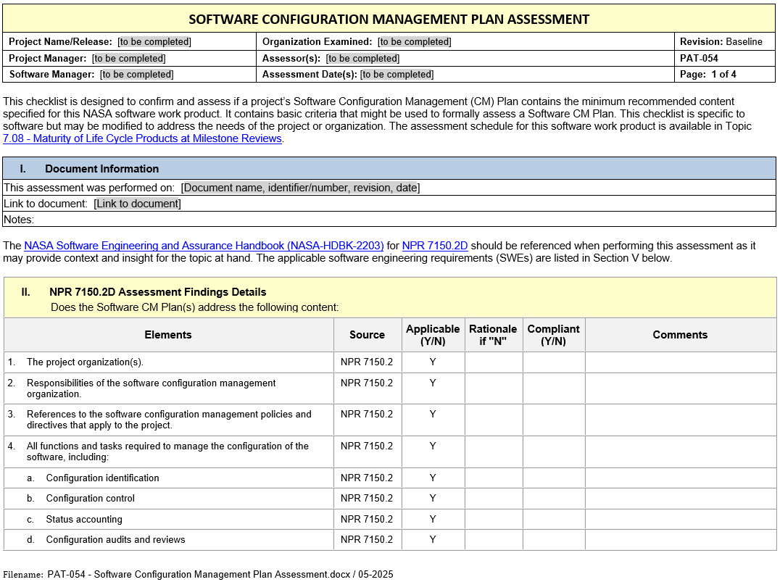Click Comments cell for Configuration identification row
The width and height of the screenshot is (780, 582).
pos(679,478)
